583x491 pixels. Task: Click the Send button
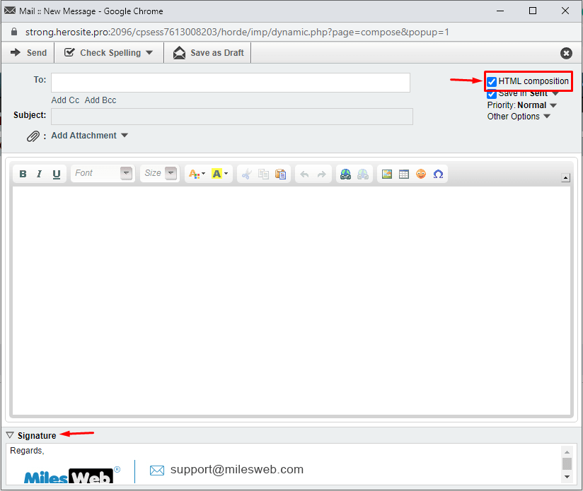click(x=29, y=53)
